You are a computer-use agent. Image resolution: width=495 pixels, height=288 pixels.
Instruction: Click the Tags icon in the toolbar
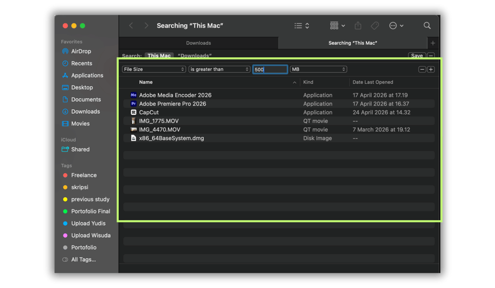375,25
